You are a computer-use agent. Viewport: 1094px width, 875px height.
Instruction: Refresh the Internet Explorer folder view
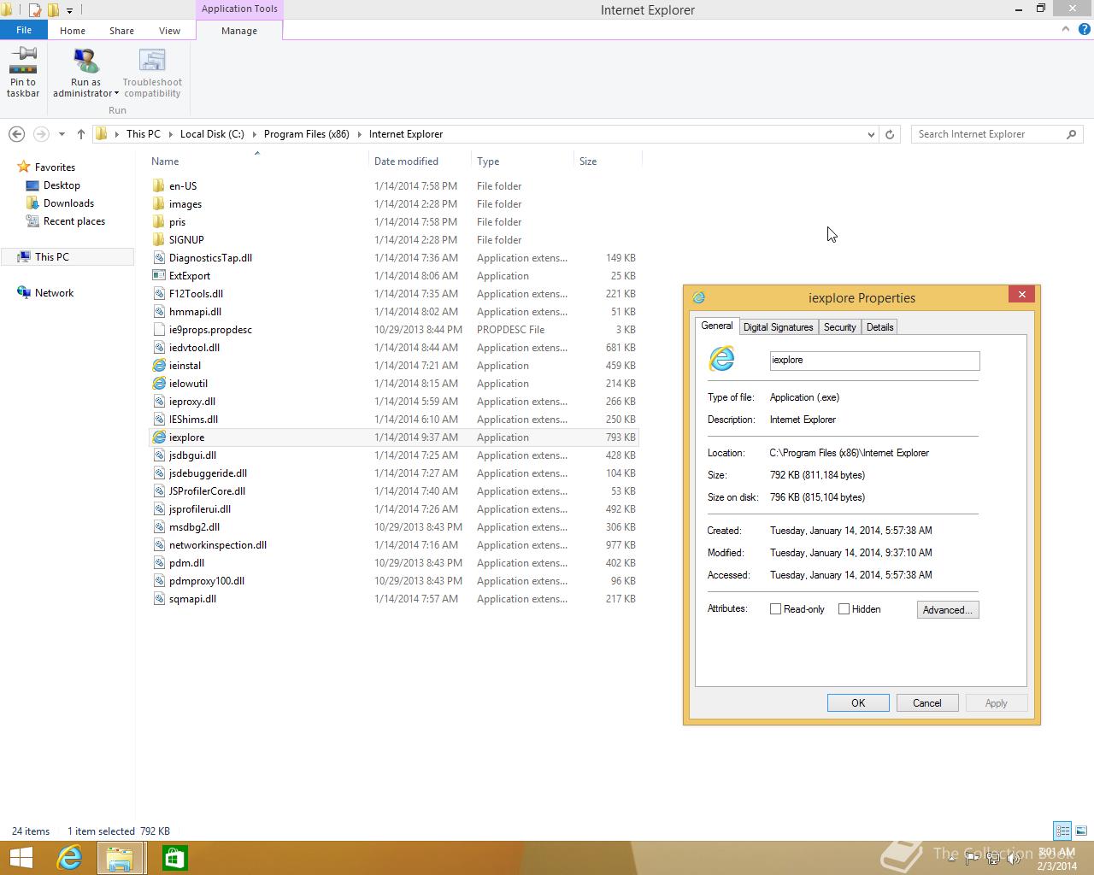coord(890,134)
